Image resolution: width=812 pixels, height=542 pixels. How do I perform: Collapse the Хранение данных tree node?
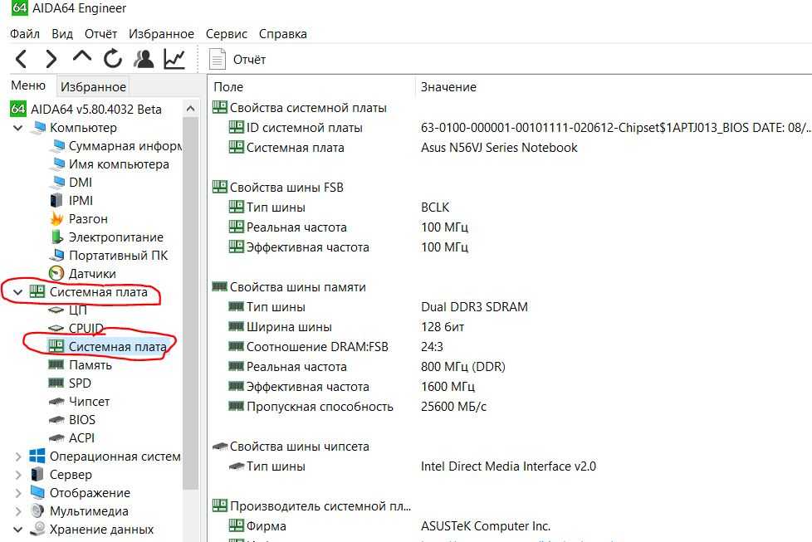click(17, 529)
